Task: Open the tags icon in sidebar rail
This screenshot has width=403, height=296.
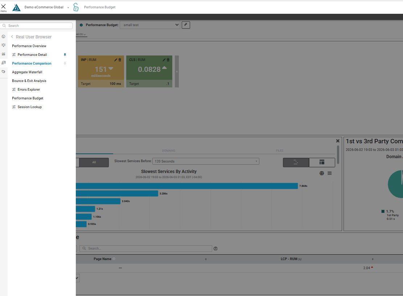Action: [3, 72]
